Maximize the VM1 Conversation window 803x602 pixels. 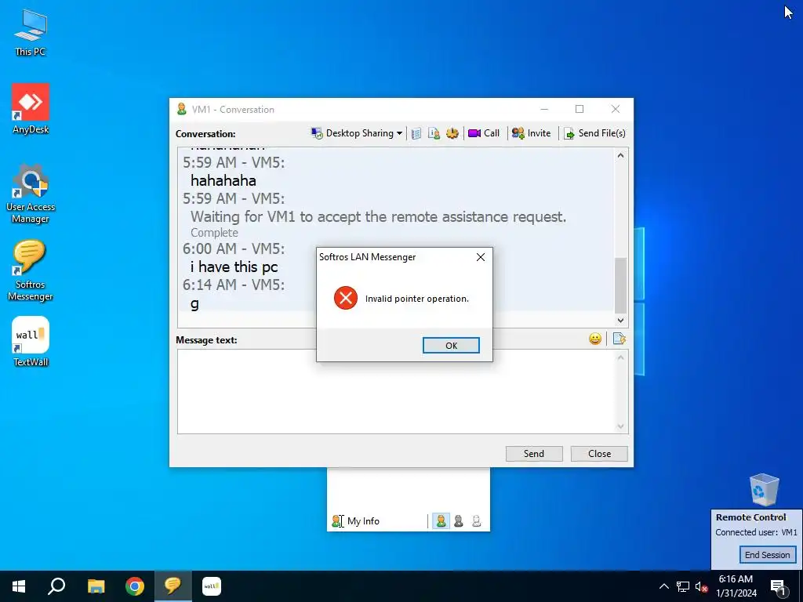point(580,109)
